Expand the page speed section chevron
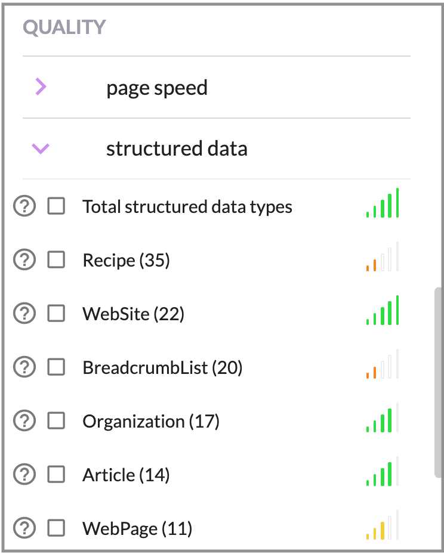Image resolution: width=444 pixels, height=557 pixels. [x=41, y=88]
